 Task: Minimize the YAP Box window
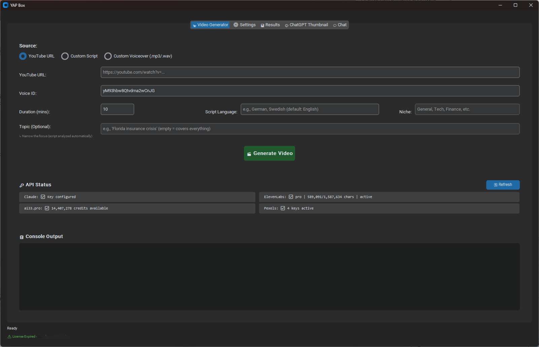tap(500, 5)
